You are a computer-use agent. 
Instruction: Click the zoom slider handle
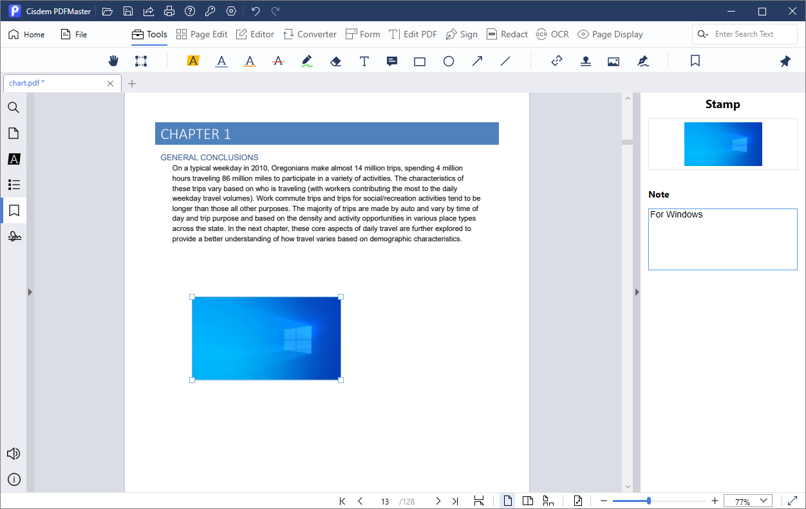[x=648, y=501]
